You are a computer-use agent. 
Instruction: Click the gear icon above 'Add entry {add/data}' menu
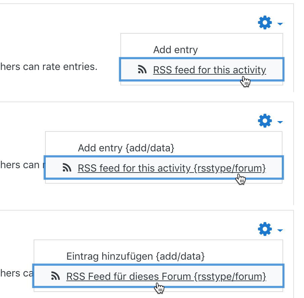coord(265,121)
